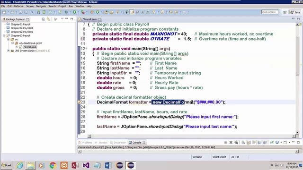Expand the Payroll.java tree node

pyautogui.click(x=17, y=47)
